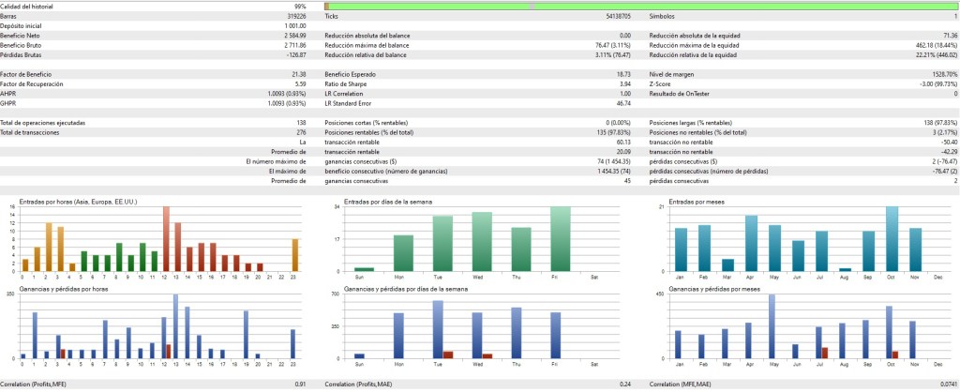This screenshot has height=392, width=960.
Task: Click the Total de operaciones ejecutadas value 138
Action: (298, 123)
